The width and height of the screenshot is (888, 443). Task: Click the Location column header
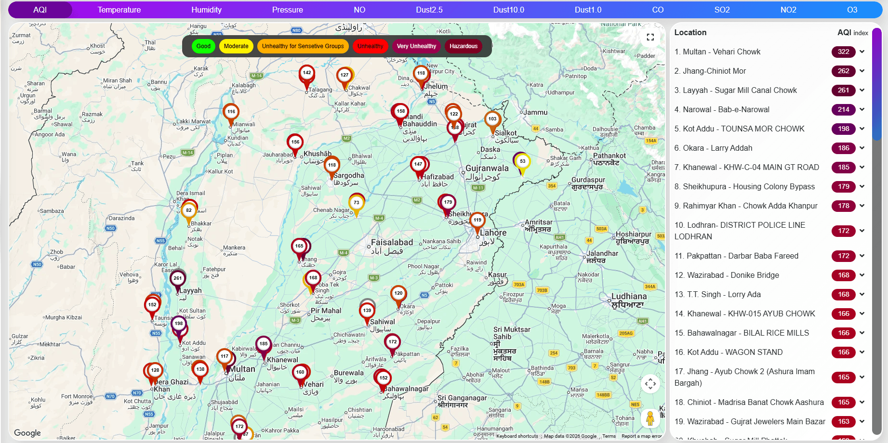690,32
